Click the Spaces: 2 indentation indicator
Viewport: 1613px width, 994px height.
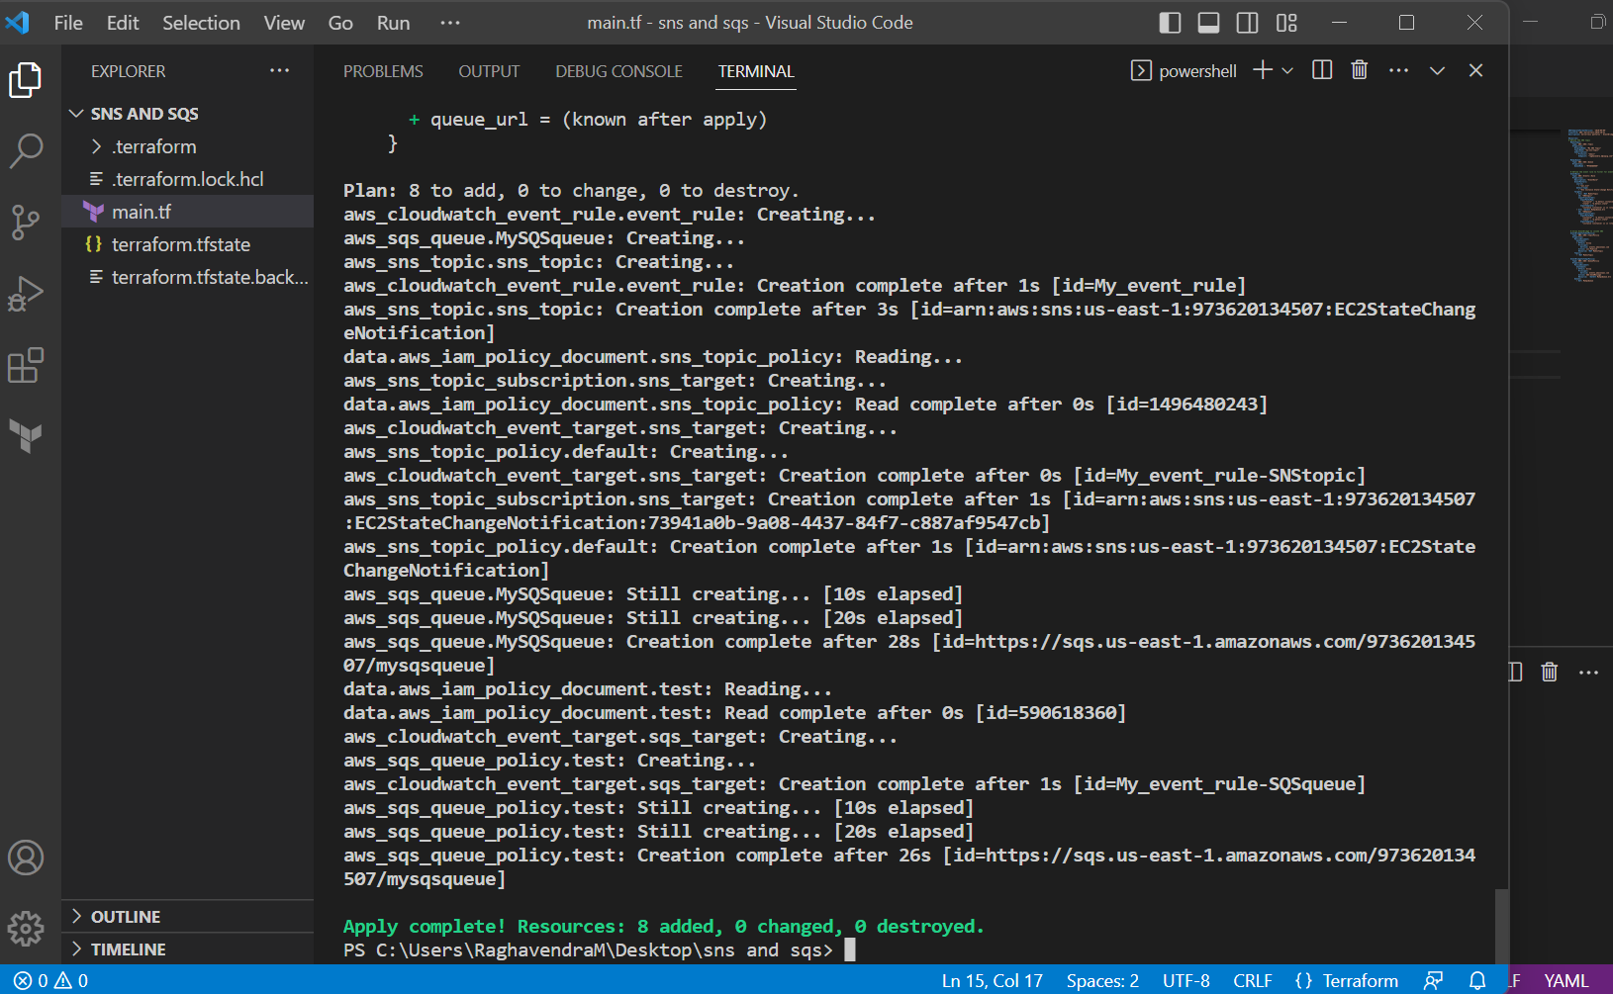(1101, 980)
